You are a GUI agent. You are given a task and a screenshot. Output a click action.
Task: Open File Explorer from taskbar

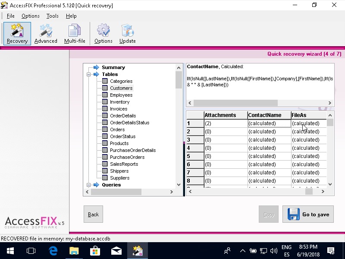pyautogui.click(x=74, y=250)
